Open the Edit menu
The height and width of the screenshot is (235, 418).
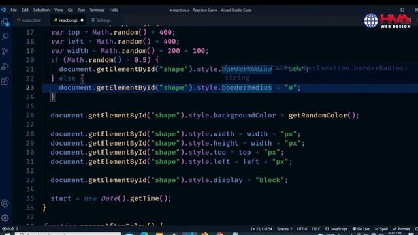(25, 10)
